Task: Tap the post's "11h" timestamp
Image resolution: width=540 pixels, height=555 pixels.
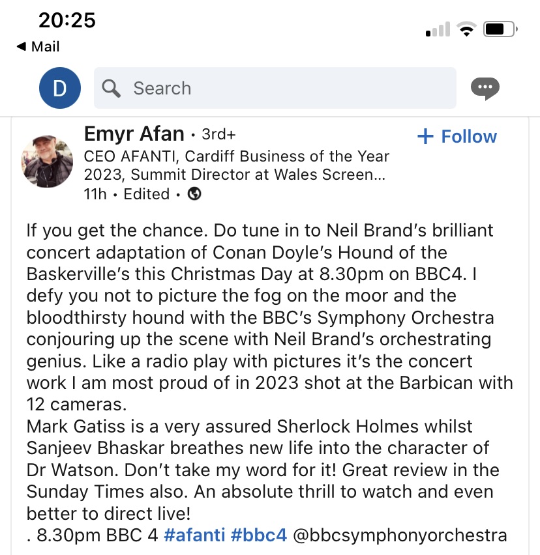Action: (x=97, y=193)
